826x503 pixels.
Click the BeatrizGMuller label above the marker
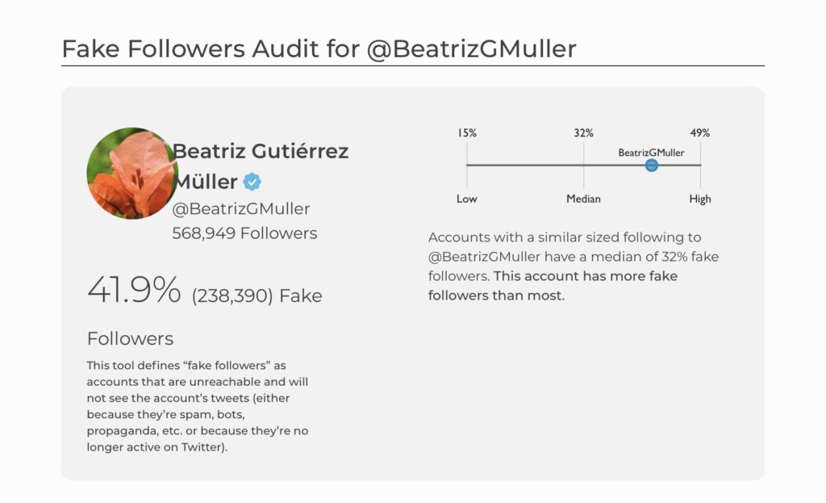coord(651,153)
